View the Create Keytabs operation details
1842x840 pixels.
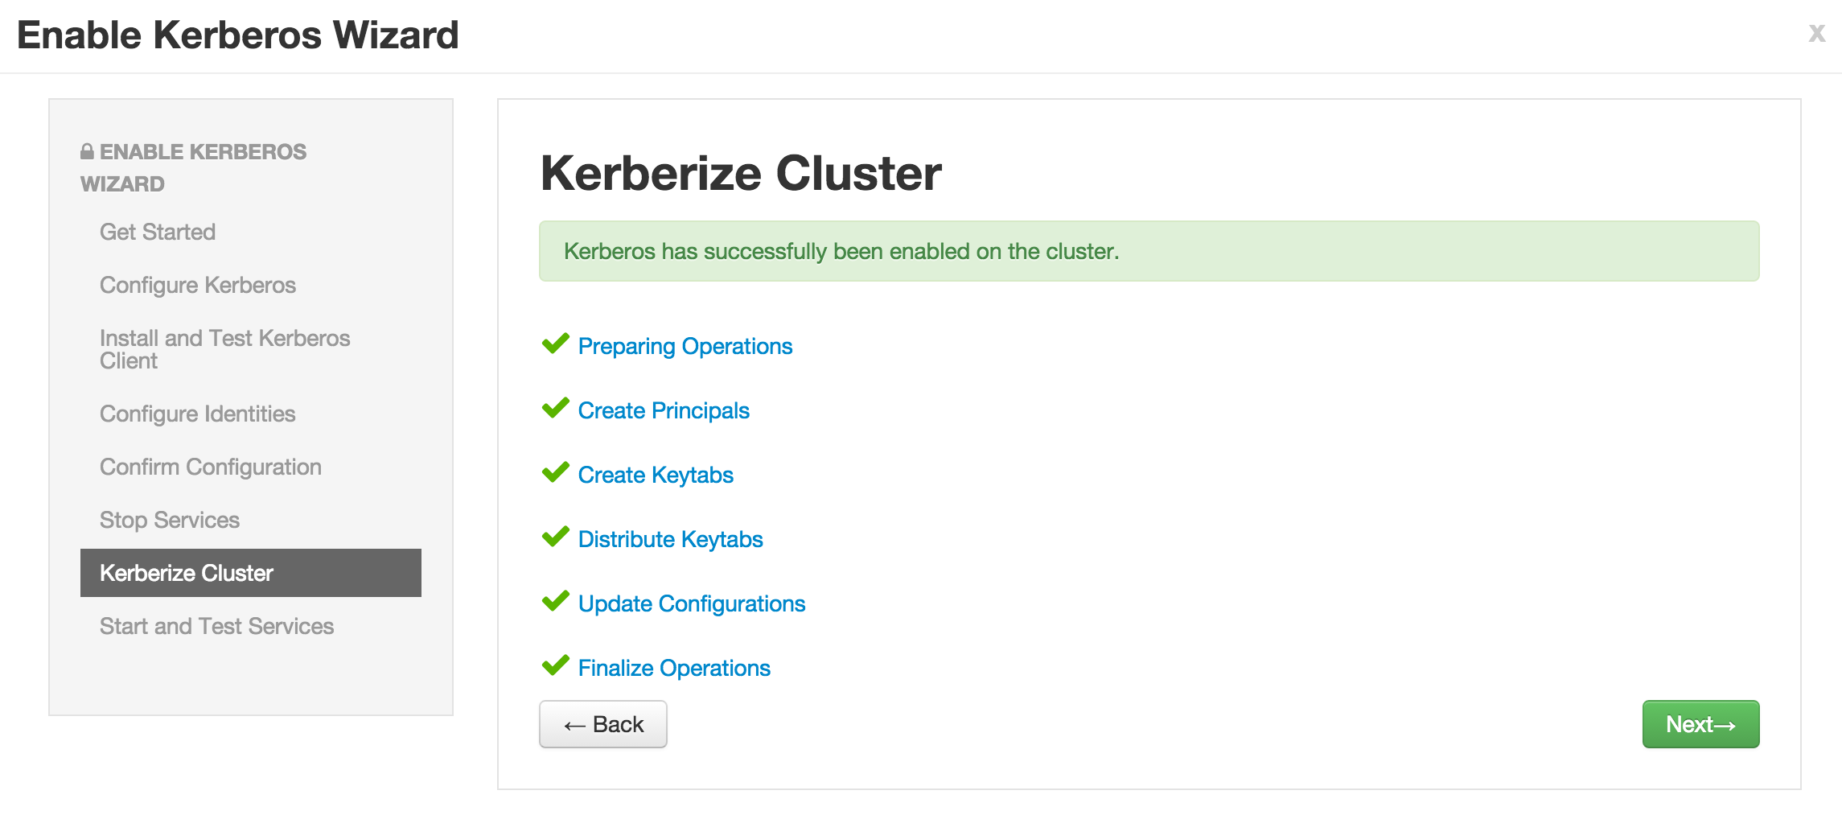pyautogui.click(x=656, y=475)
